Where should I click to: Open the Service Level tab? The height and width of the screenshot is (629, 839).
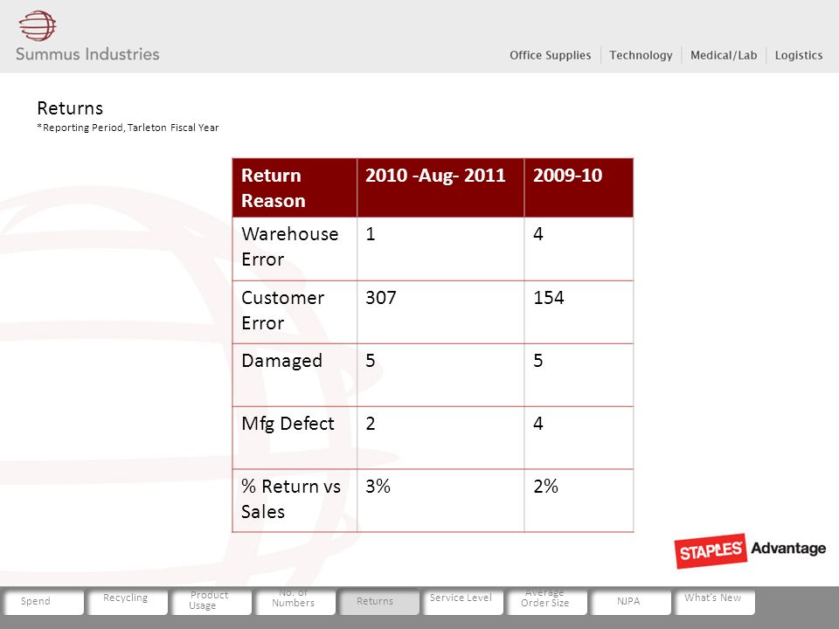click(x=463, y=602)
